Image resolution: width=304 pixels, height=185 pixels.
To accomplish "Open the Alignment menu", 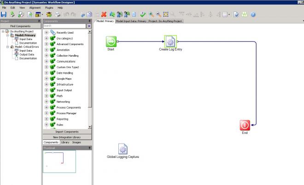I will pos(35,7).
